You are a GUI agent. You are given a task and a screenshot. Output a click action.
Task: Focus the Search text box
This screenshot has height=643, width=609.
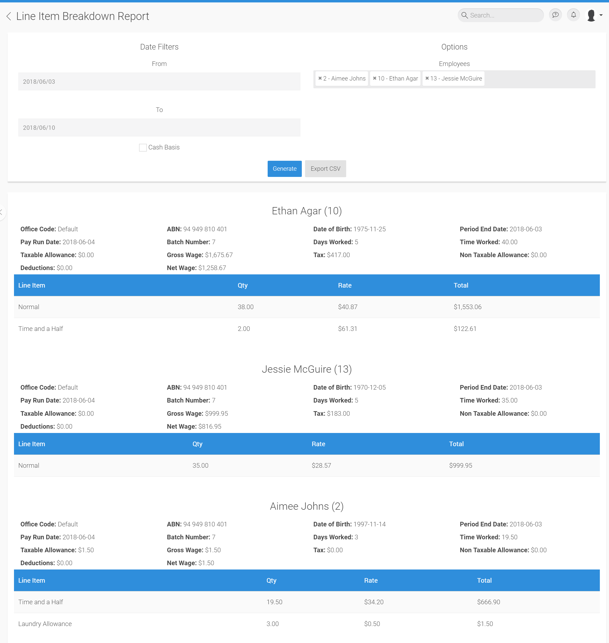click(x=505, y=15)
